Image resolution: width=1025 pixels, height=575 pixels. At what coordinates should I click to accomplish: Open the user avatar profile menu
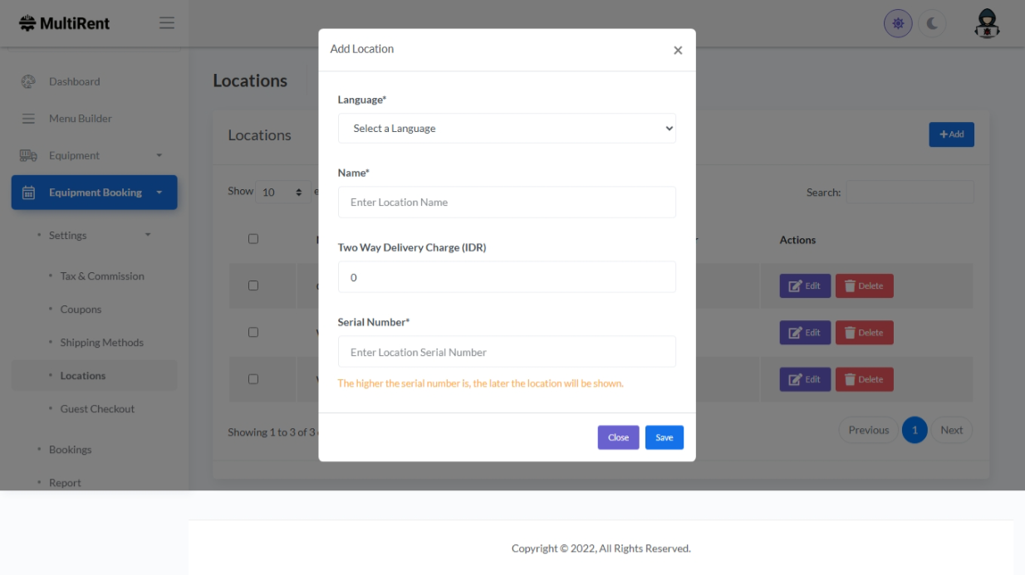[x=986, y=24]
